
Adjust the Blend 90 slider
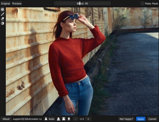(82, 4)
